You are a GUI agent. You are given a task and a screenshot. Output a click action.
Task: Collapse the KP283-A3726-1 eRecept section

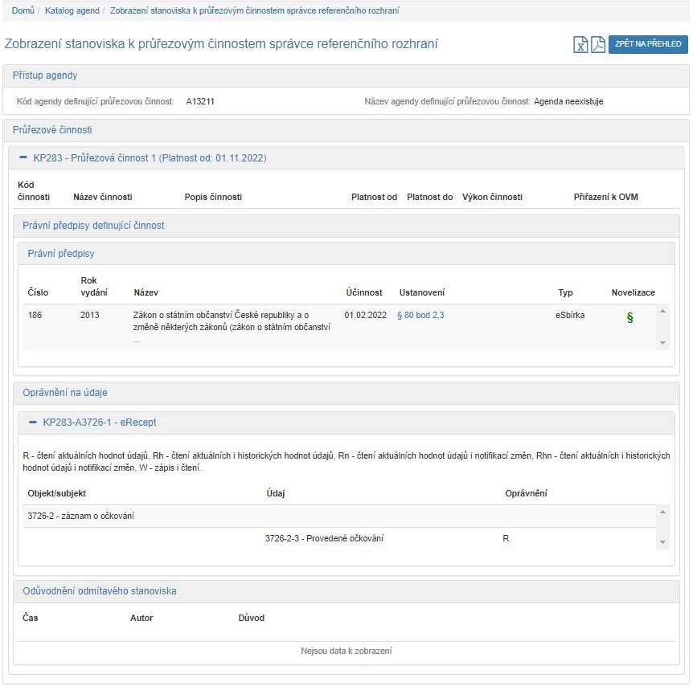click(x=33, y=422)
